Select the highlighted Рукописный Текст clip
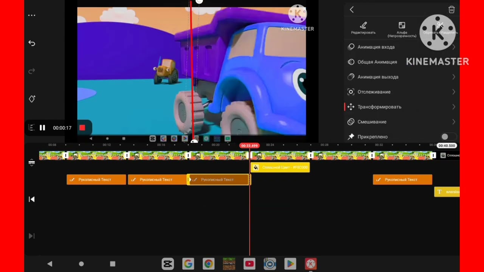Viewport: 484px width, 272px height. point(218,180)
